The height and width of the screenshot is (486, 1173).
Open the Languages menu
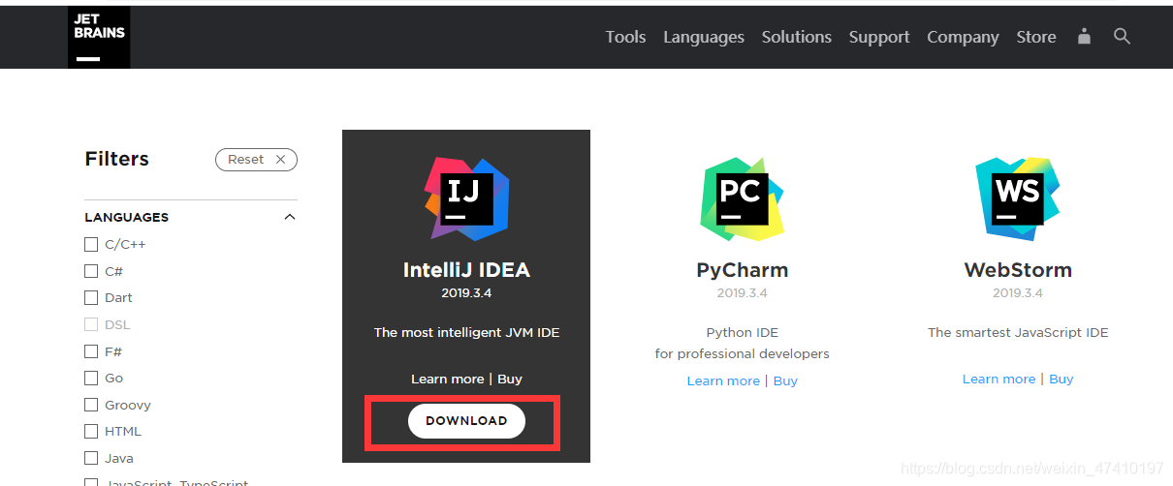pyautogui.click(x=704, y=37)
